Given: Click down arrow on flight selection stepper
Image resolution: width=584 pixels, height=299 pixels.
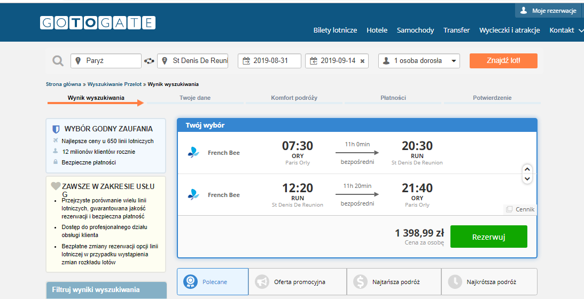Looking at the screenshot, I should [527, 179].
